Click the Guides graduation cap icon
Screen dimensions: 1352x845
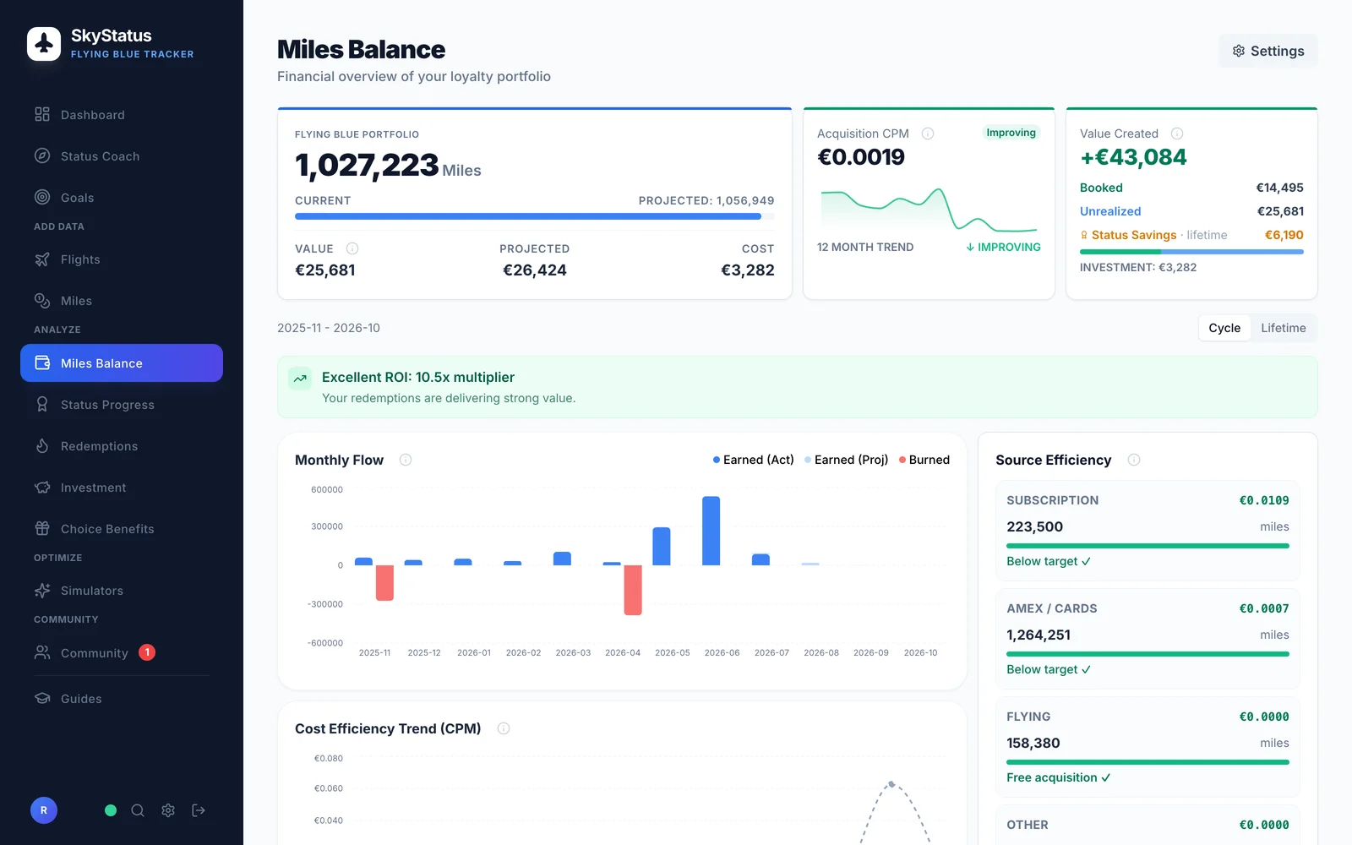[42, 699]
